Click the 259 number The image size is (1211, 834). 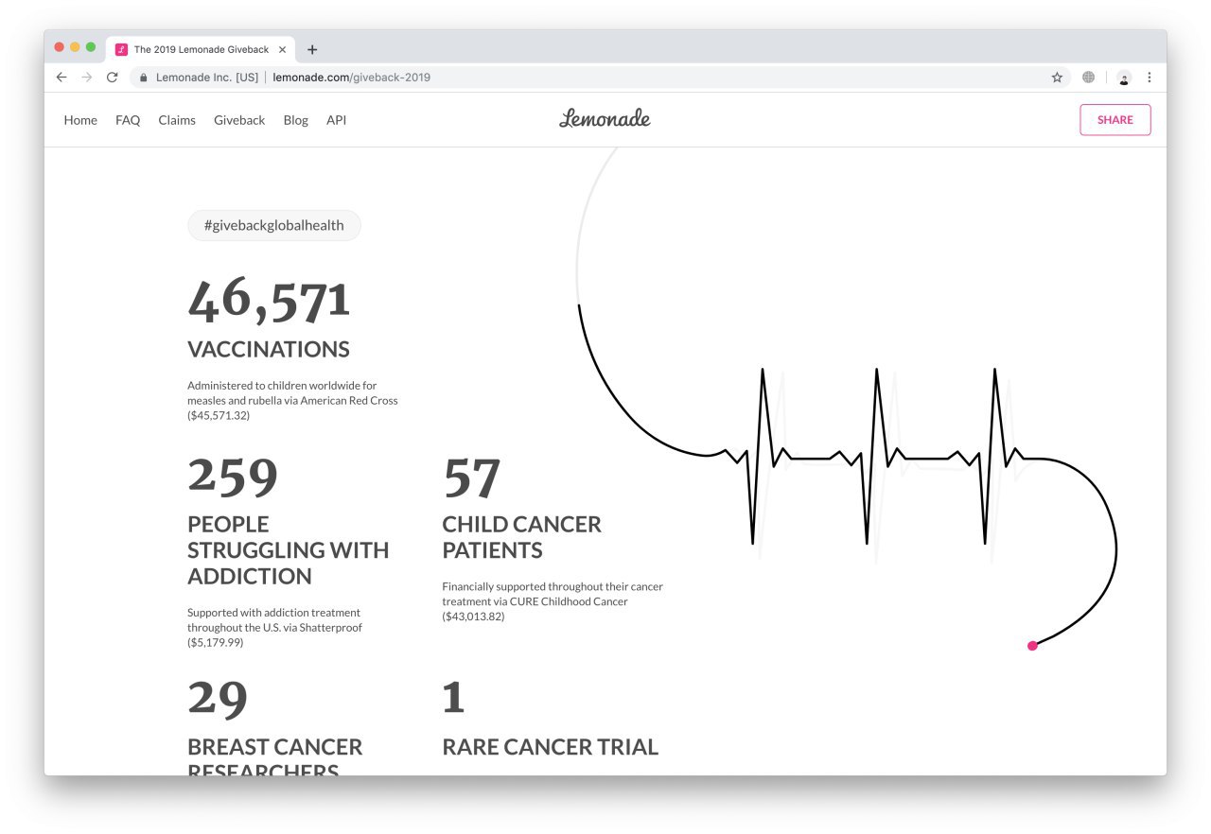(x=233, y=477)
